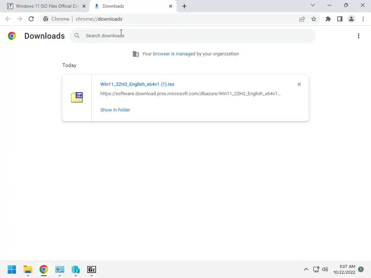Show hidden system tray icons
The image size is (371, 278).
coord(306,269)
